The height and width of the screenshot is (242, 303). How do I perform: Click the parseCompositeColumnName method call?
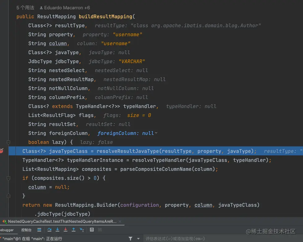(156, 169)
